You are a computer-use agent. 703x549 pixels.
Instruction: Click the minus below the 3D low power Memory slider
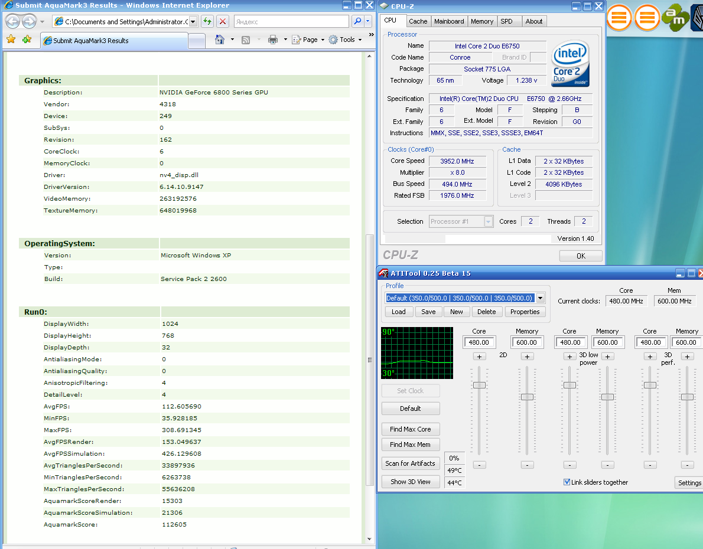click(x=607, y=465)
